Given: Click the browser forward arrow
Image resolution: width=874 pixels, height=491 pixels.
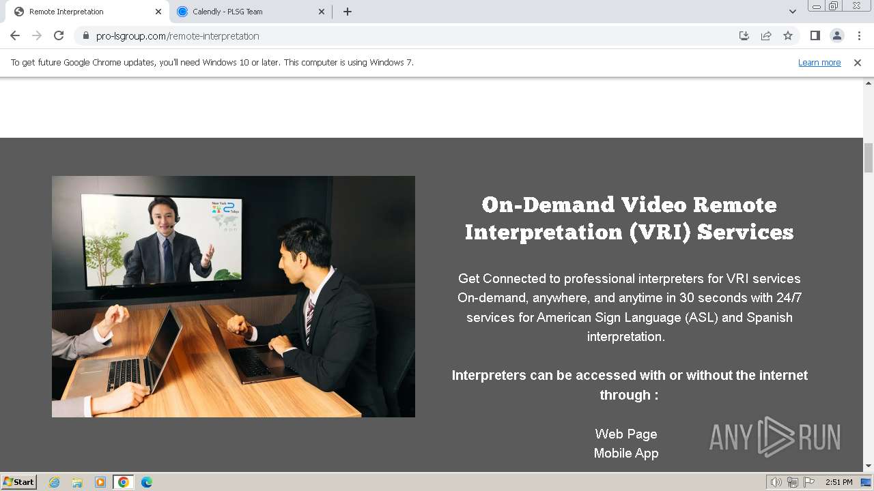Looking at the screenshot, I should click(37, 35).
